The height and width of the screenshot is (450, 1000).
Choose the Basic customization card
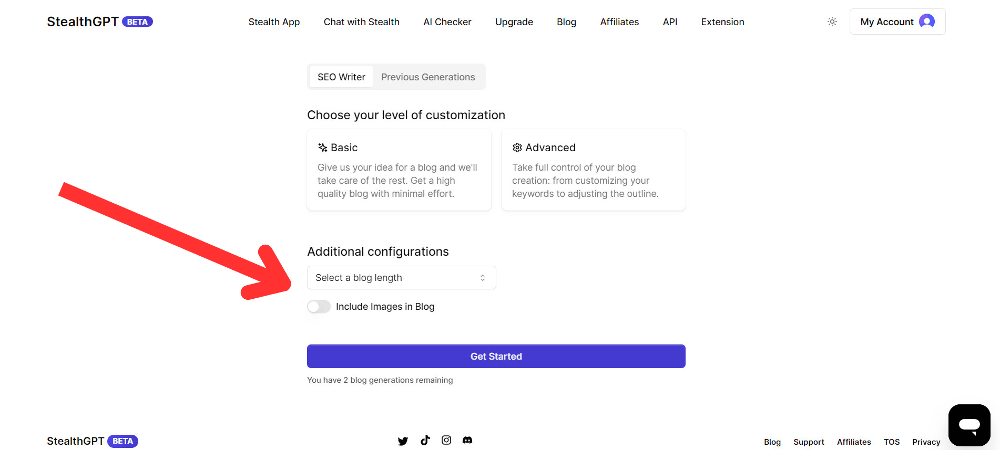click(x=399, y=170)
